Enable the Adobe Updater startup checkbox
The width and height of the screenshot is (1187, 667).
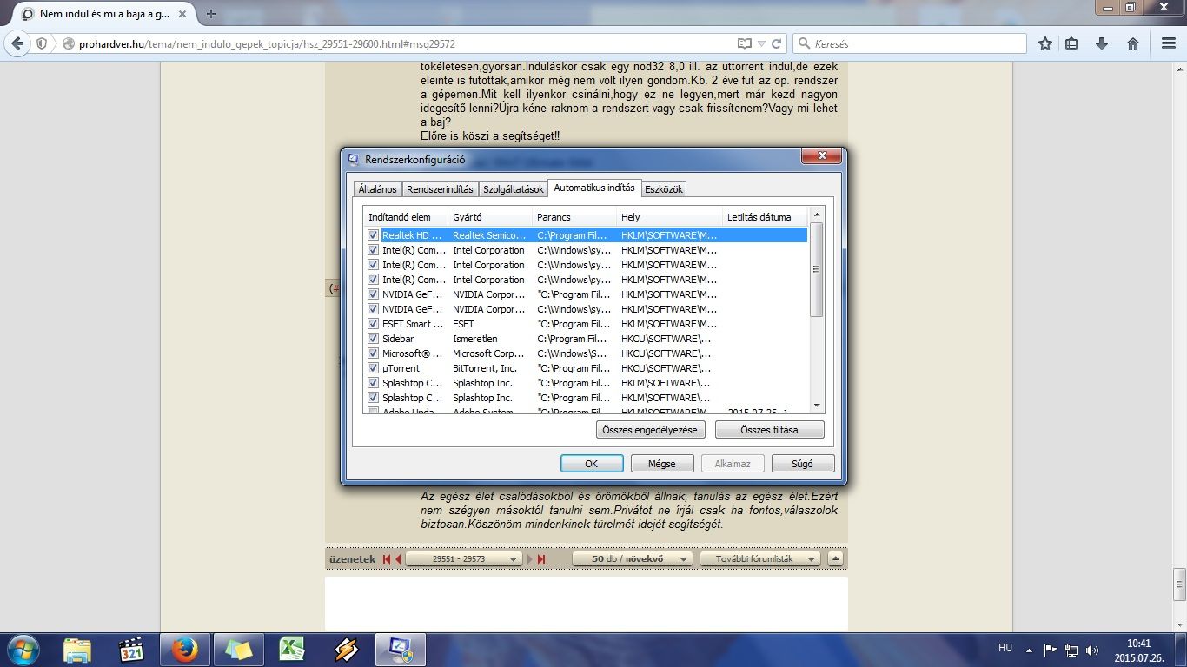point(373,411)
